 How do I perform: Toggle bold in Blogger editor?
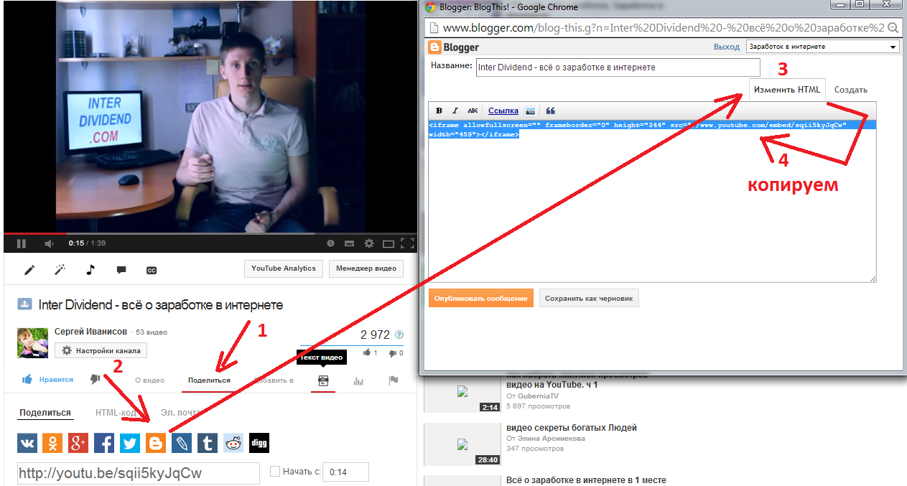pos(439,111)
